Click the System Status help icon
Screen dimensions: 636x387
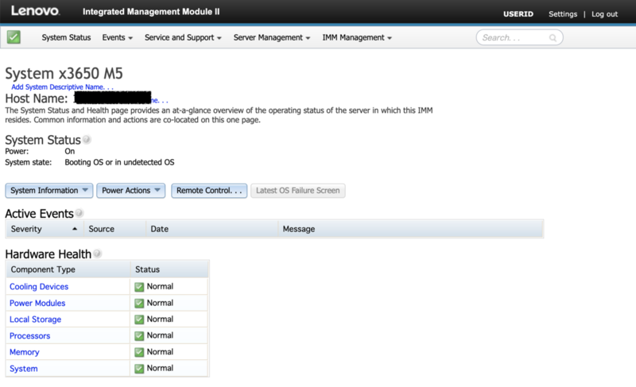click(87, 139)
